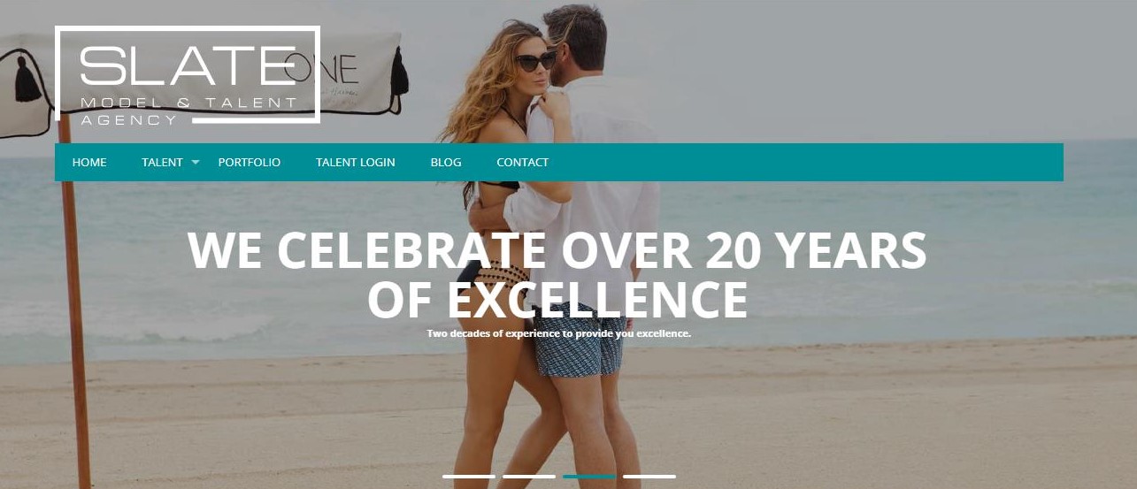Screen dimensions: 1137x489
Task: Visit the BLOG section
Action: pos(446,163)
